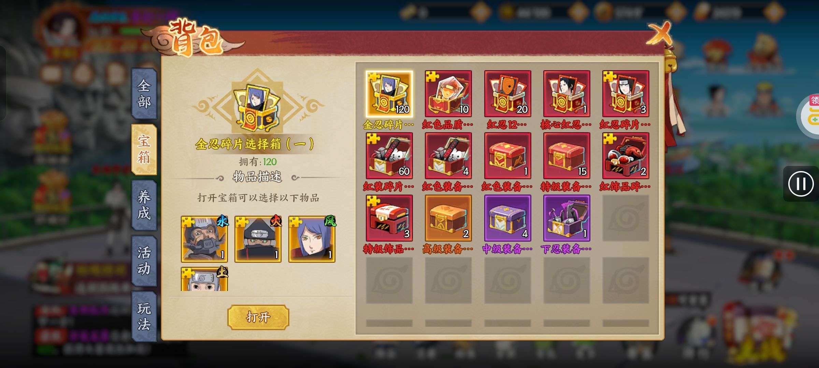The width and height of the screenshot is (819, 368).
Task: Select the 核心红忍 chest item
Action: [x=566, y=94]
